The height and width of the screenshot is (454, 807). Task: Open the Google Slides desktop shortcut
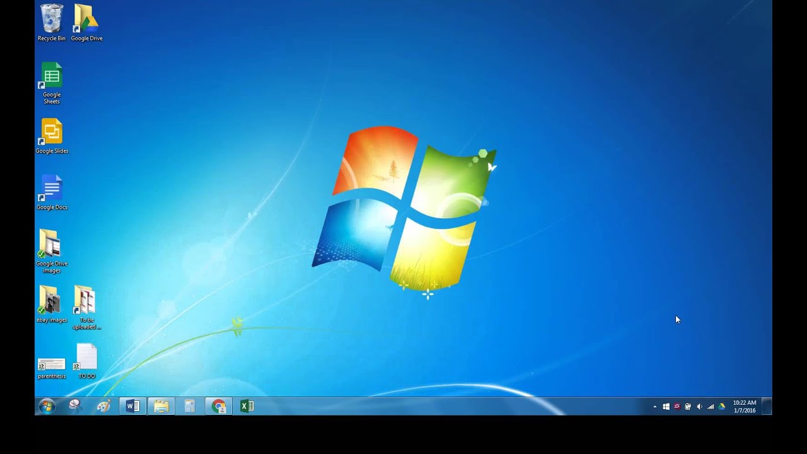coord(50,131)
